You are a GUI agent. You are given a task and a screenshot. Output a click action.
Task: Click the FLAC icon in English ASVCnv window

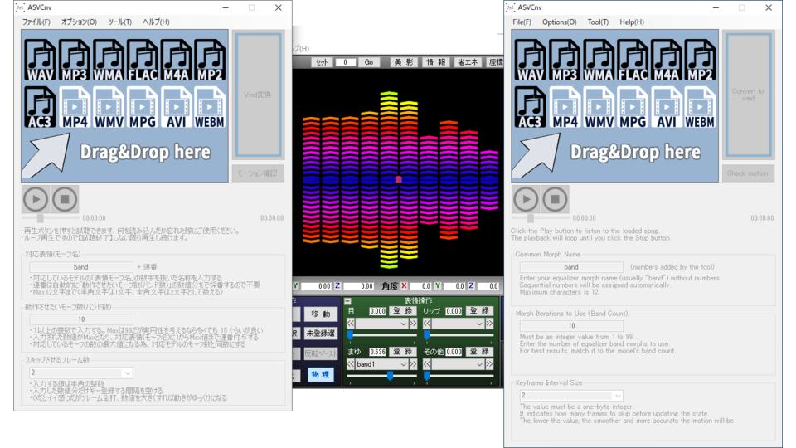(x=633, y=60)
